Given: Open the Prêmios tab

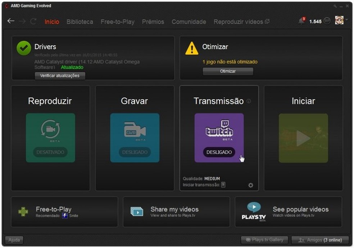Looking at the screenshot, I should point(153,22).
